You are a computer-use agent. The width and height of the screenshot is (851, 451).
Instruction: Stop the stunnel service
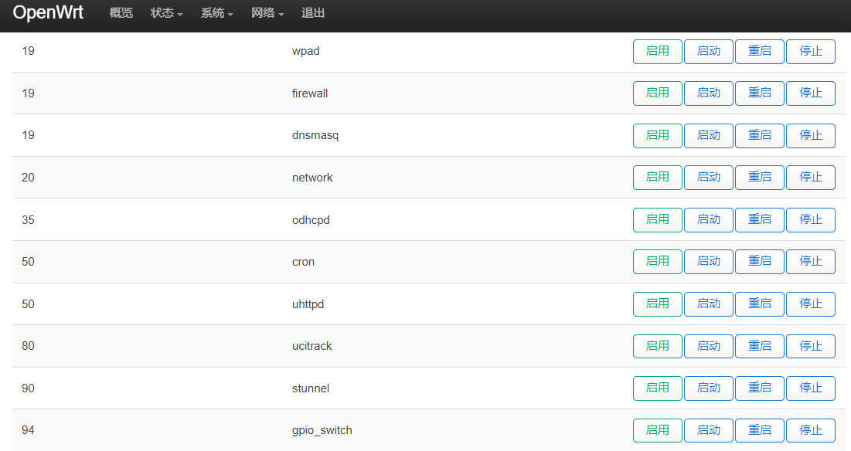pos(810,388)
